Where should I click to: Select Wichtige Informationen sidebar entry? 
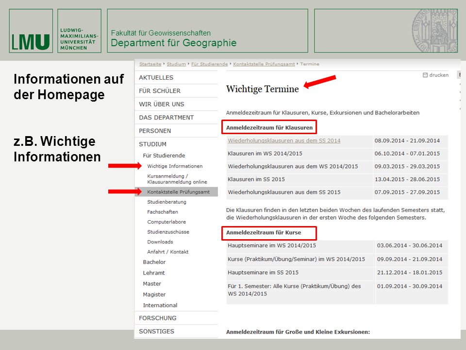coord(175,166)
